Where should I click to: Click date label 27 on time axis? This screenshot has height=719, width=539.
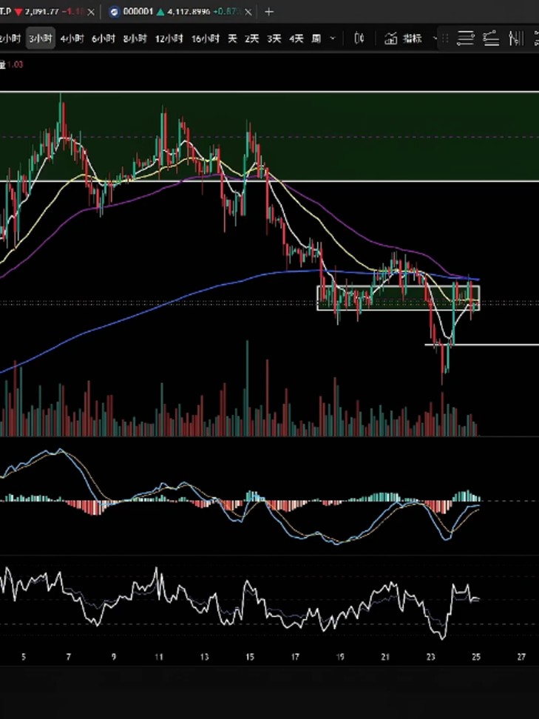(521, 657)
